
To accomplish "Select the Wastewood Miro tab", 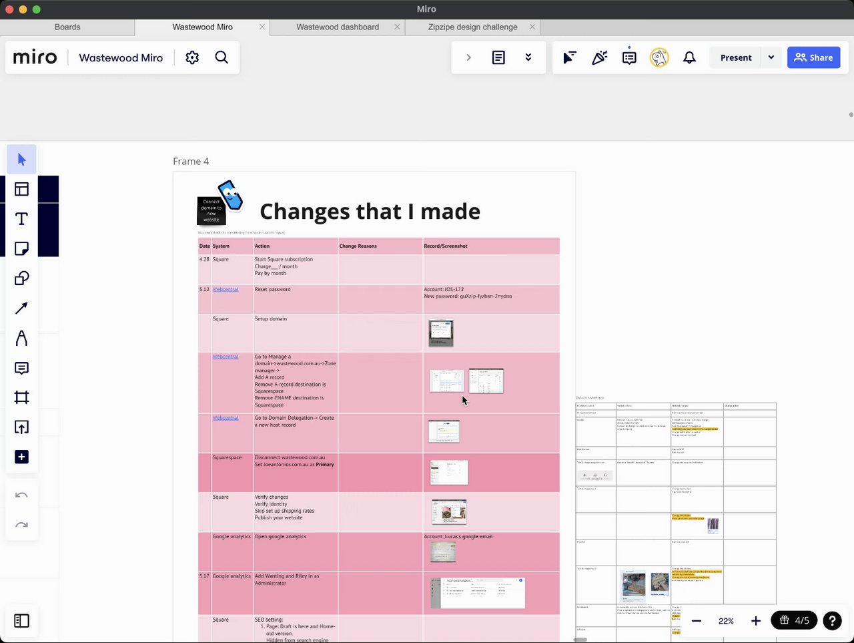I will pyautogui.click(x=202, y=27).
